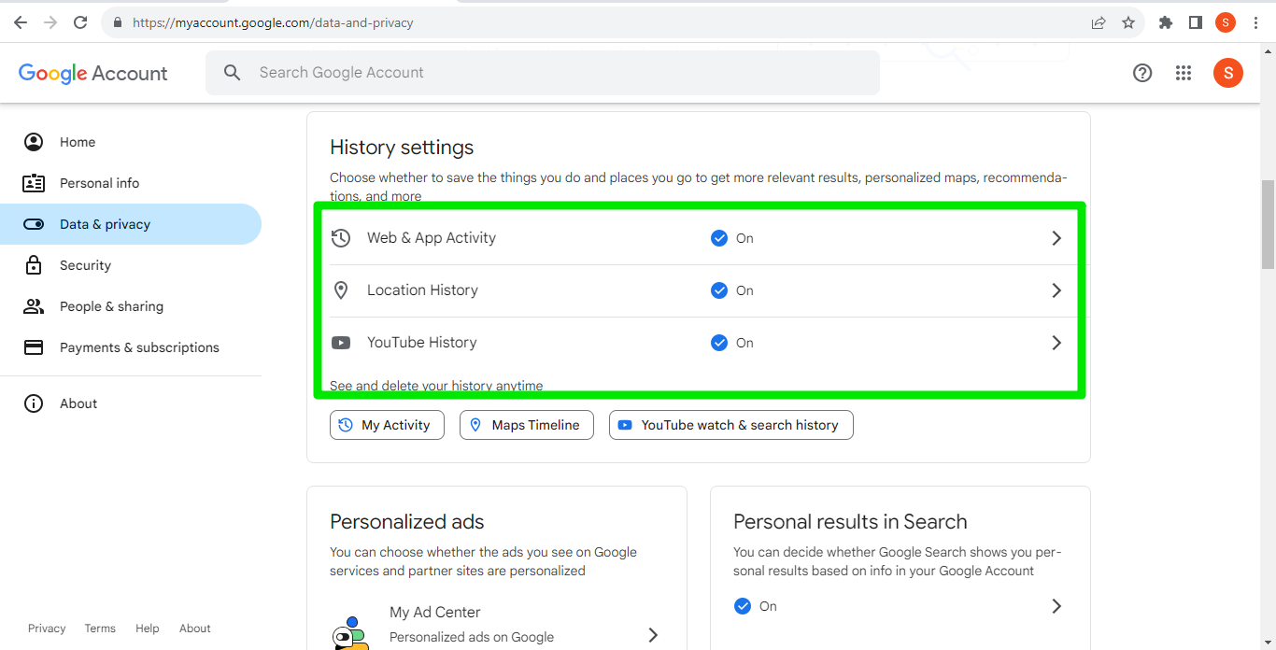Open the Extensions puzzle icon
The height and width of the screenshot is (650, 1276).
point(1166,22)
